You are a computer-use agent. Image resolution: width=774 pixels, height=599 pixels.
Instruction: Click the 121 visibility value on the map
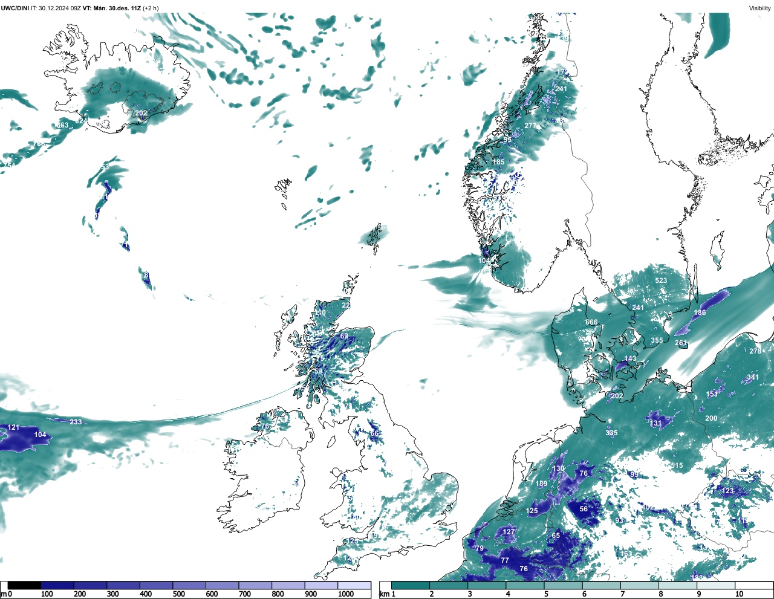click(13, 427)
